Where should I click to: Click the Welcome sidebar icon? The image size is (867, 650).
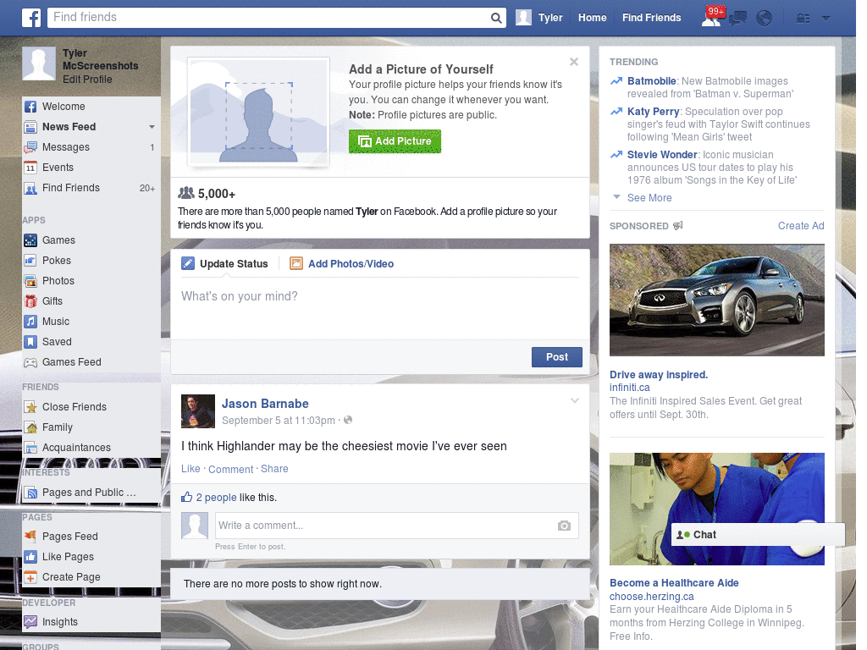click(x=30, y=107)
